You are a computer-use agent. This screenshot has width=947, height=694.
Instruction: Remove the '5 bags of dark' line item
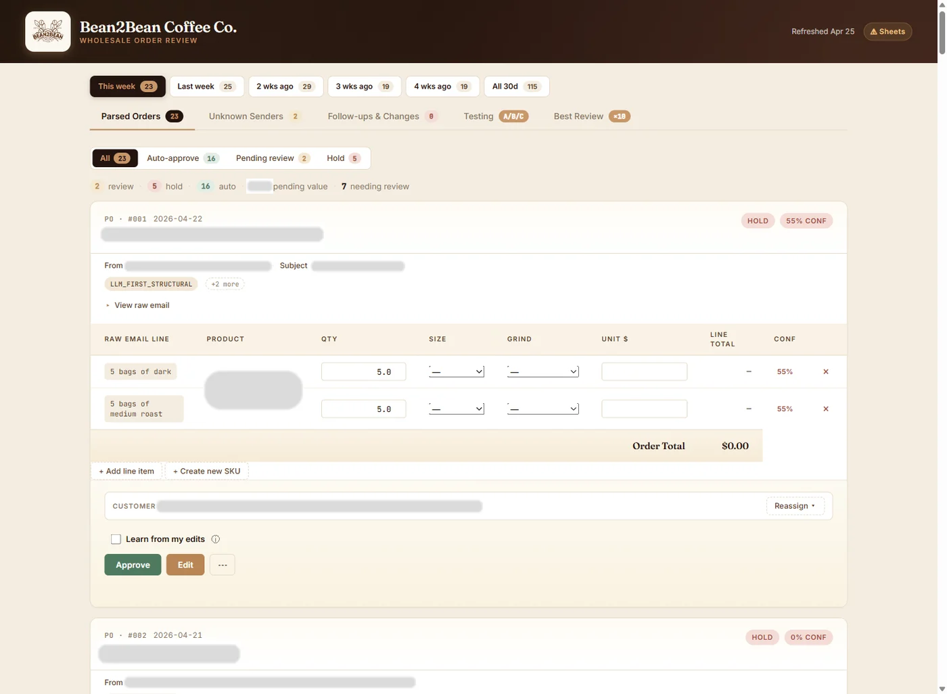(826, 371)
